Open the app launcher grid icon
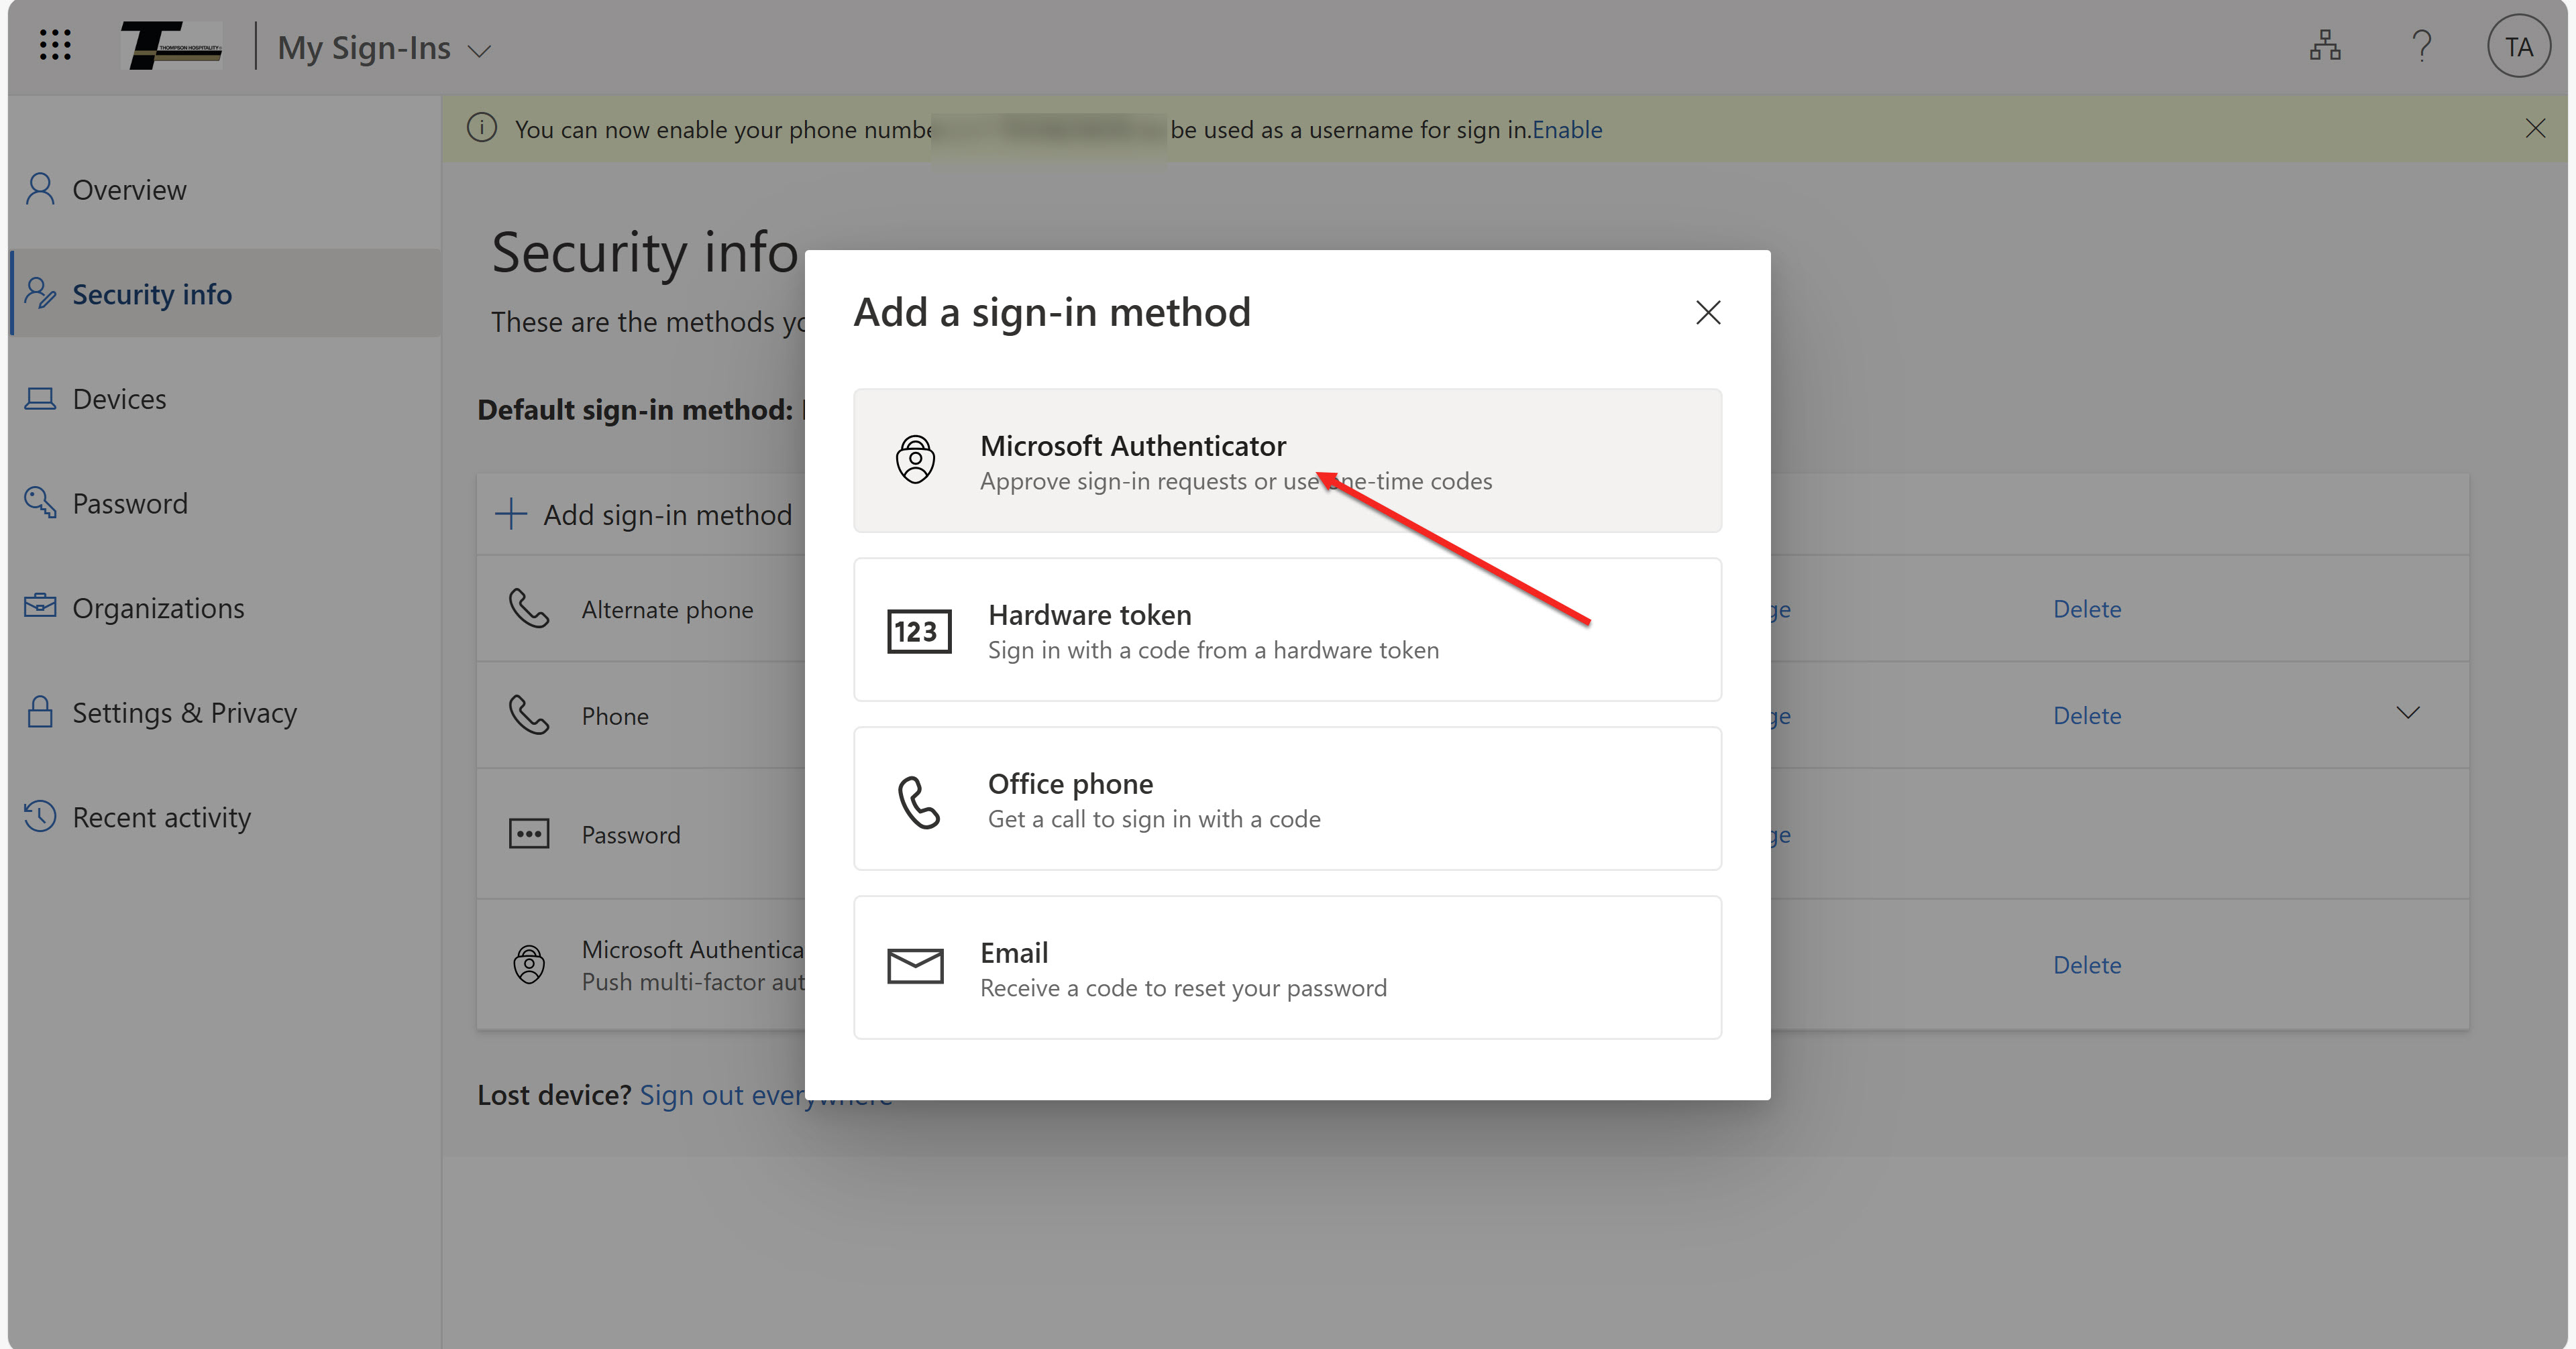Viewport: 2576px width, 1349px height. (x=55, y=45)
